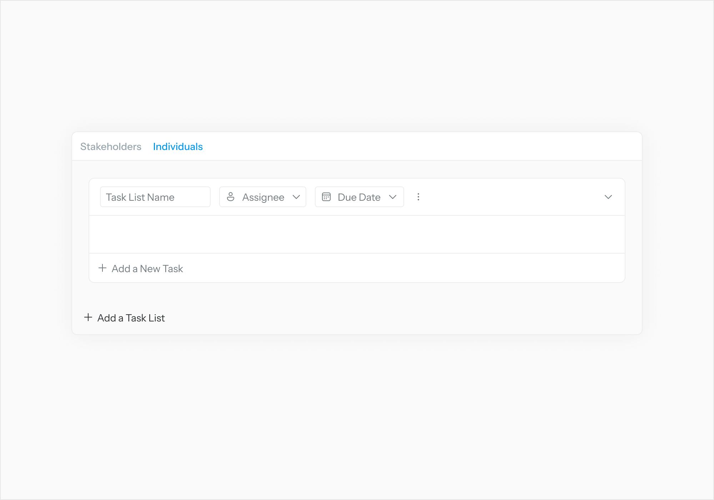Click the blank area right of Add a New Task
Viewport: 714px width, 500px height.
coord(403,268)
